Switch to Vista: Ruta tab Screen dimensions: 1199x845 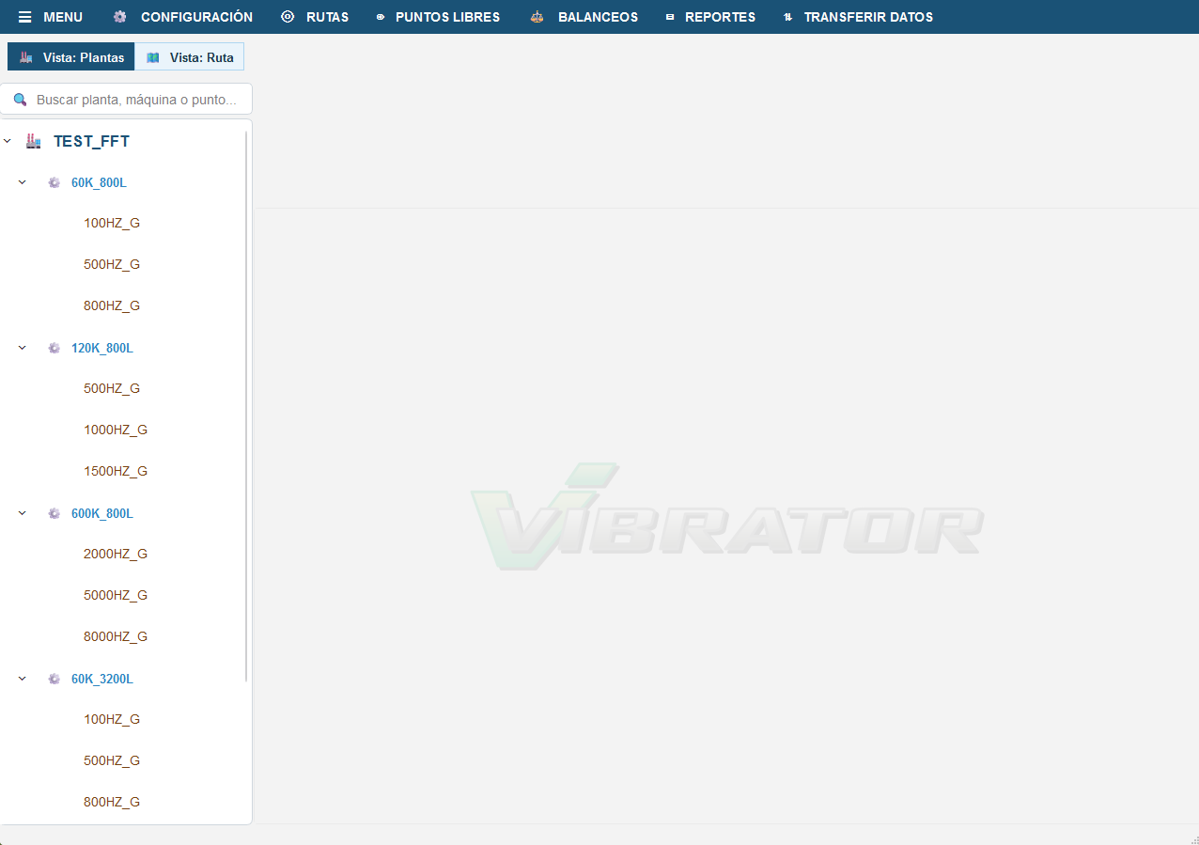[x=190, y=57]
